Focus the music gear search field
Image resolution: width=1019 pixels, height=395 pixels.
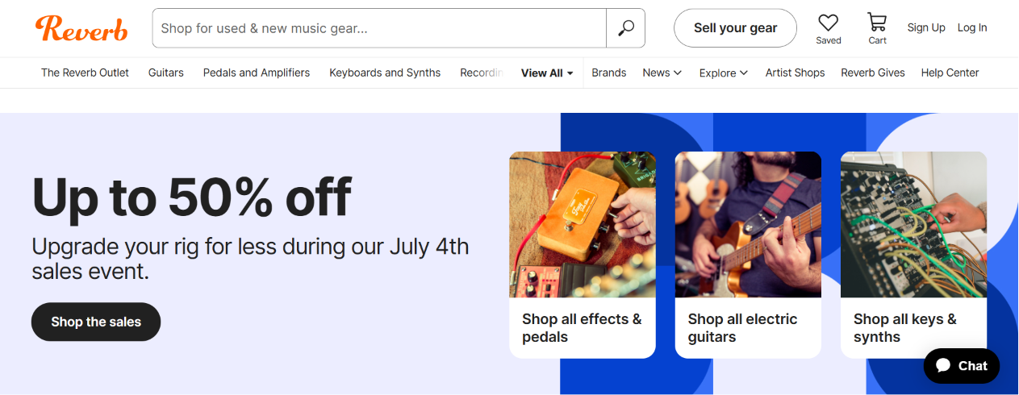pyautogui.click(x=379, y=28)
